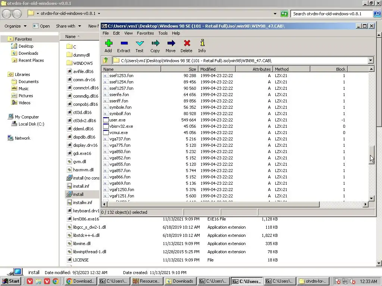The height and width of the screenshot is (286, 382).
Task: Click the Explorer Back navigation arrow
Action: [7, 14]
